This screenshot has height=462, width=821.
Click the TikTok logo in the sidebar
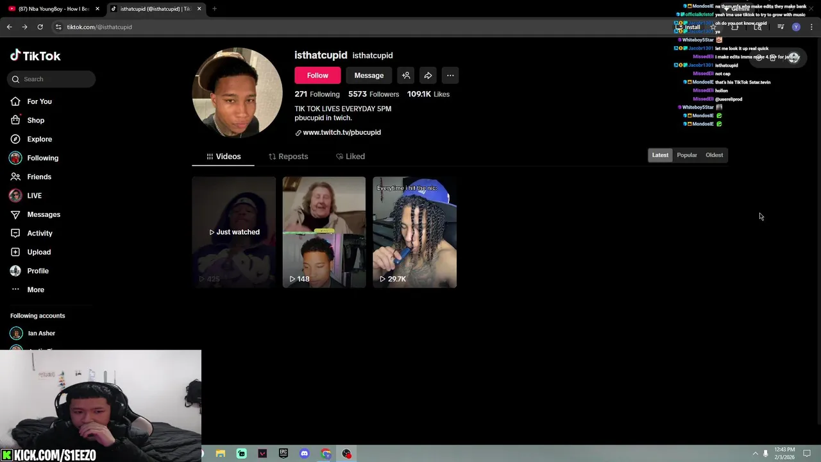[35, 56]
